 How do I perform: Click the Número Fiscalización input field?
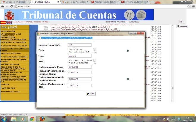click(x=80, y=45)
